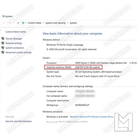Expand the chevron after Control Panel breadcrumb

[x=44, y=23]
